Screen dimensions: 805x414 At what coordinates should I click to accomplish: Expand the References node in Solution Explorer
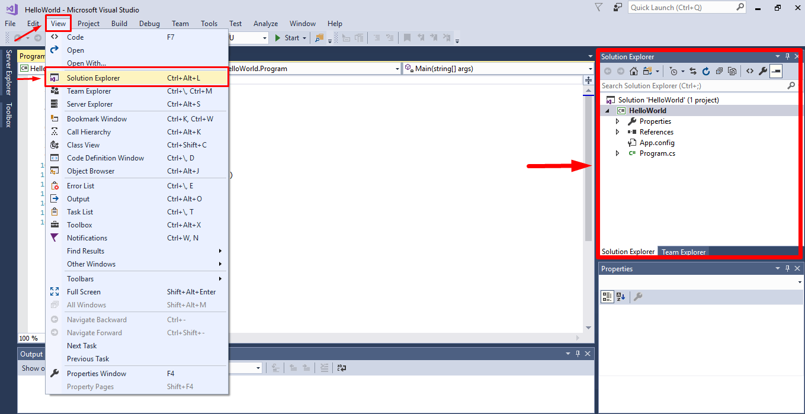tap(618, 131)
